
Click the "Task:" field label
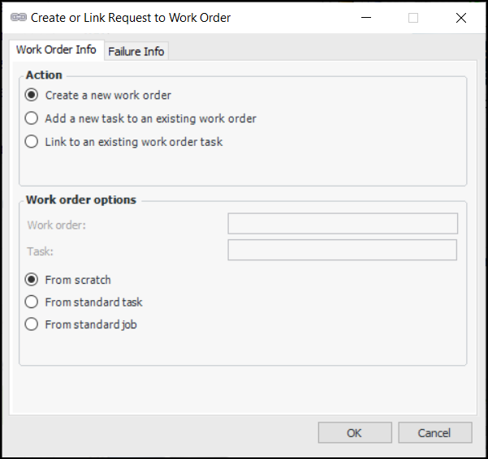tap(40, 251)
